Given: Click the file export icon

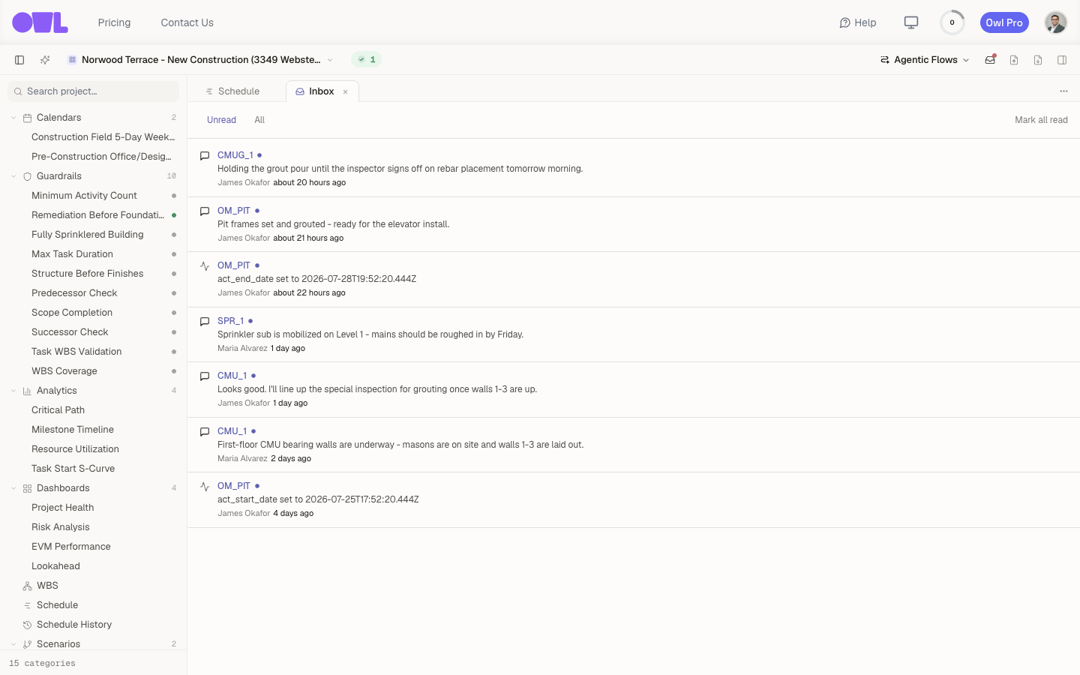Looking at the screenshot, I should (1014, 60).
